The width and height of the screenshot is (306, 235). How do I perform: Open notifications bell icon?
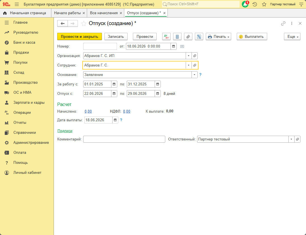pos(245,4)
